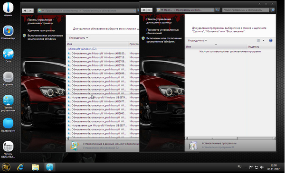Open the Панель управления desktop icon
This screenshot has height=173, width=285.
8,103
